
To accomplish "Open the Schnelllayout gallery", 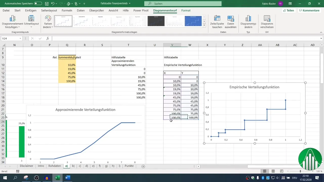I will point(31,22).
